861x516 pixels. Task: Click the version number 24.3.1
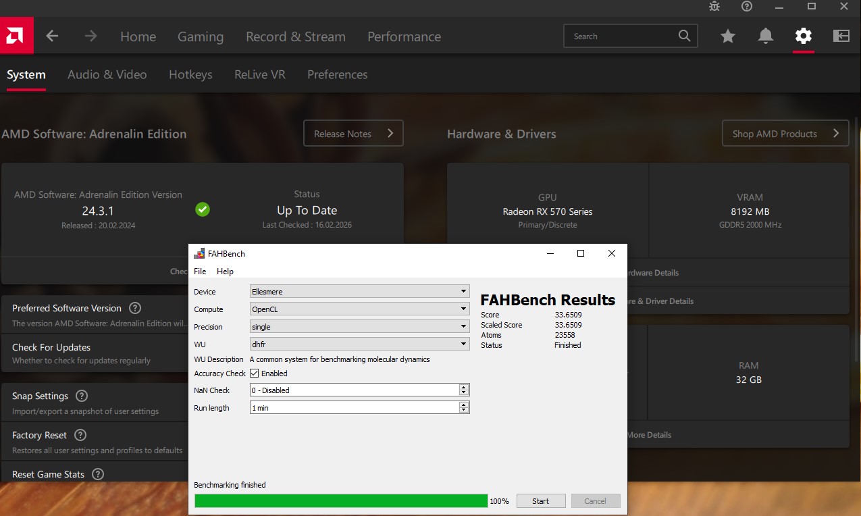98,211
